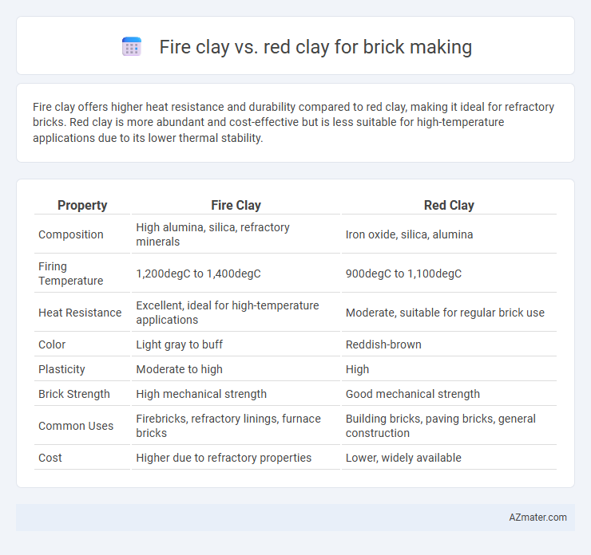The image size is (591, 555).
Task: Select the Light gray to buff cell
Action: point(180,344)
